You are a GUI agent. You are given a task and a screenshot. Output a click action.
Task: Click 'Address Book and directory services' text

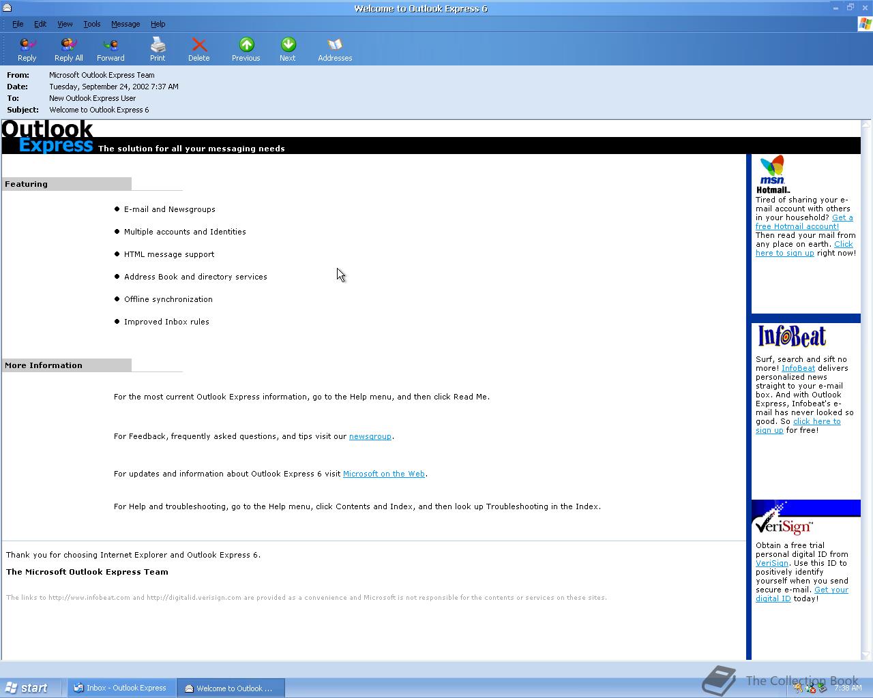pyautogui.click(x=196, y=277)
